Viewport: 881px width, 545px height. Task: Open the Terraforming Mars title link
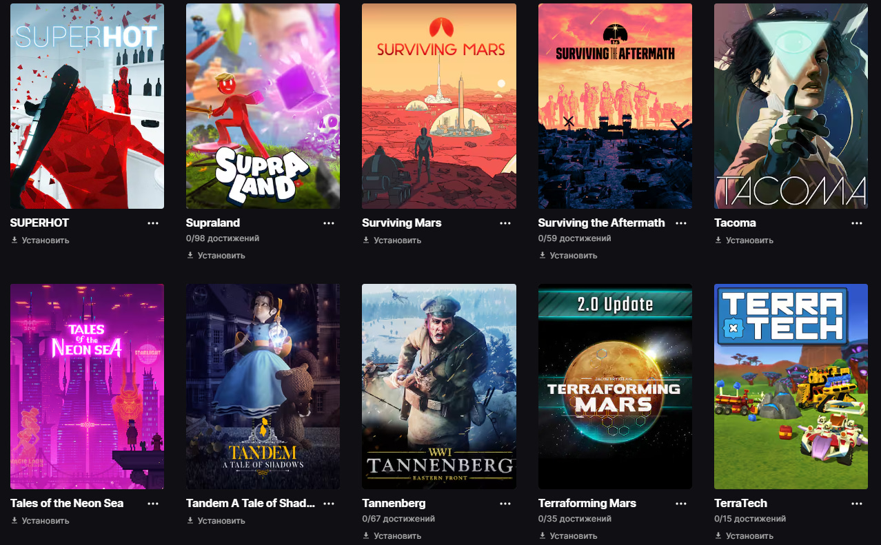(x=587, y=504)
